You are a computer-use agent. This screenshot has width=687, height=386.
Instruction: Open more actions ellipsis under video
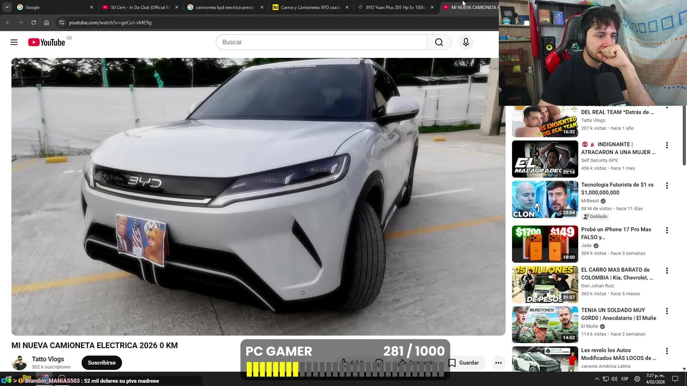pyautogui.click(x=498, y=363)
